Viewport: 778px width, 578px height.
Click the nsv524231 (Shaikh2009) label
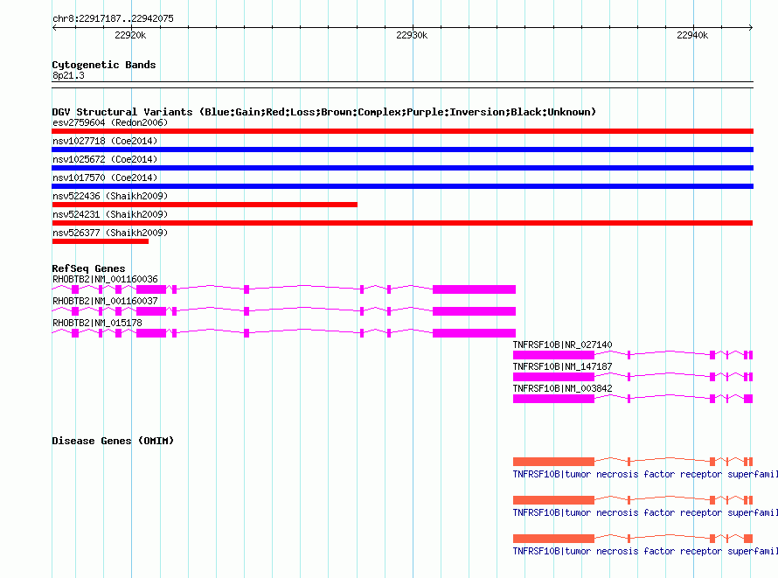[110, 214]
